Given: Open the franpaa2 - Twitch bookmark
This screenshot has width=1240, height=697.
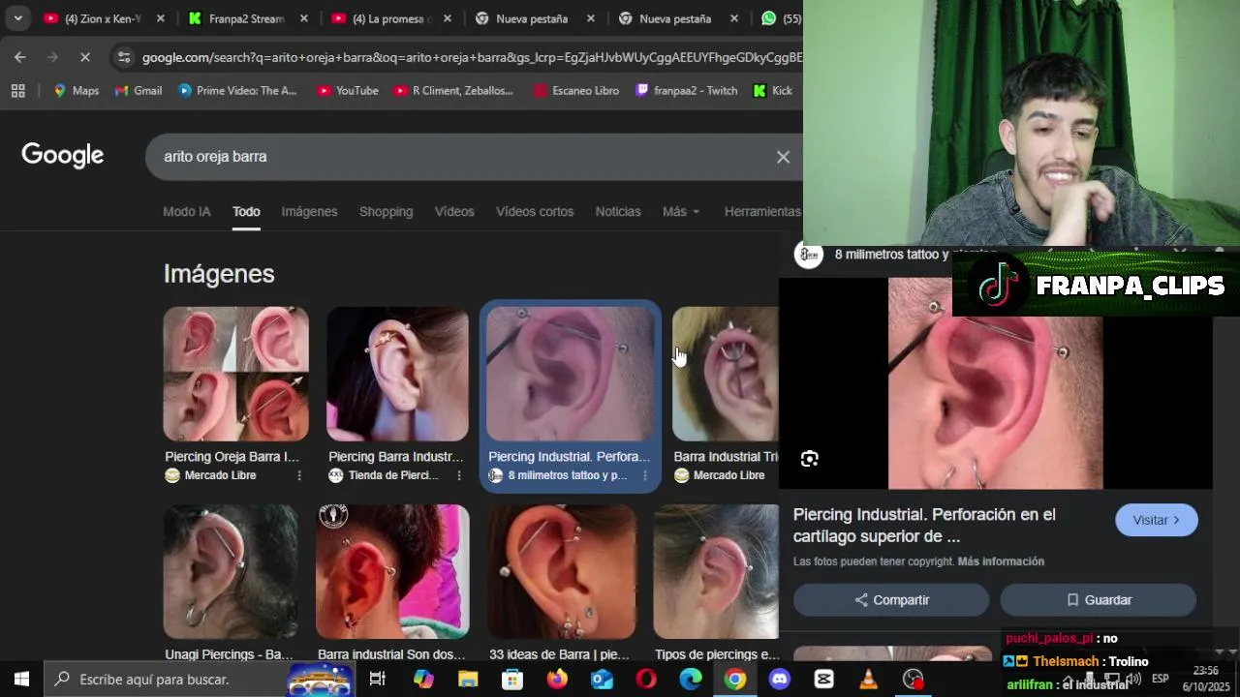Looking at the screenshot, I should (686, 90).
